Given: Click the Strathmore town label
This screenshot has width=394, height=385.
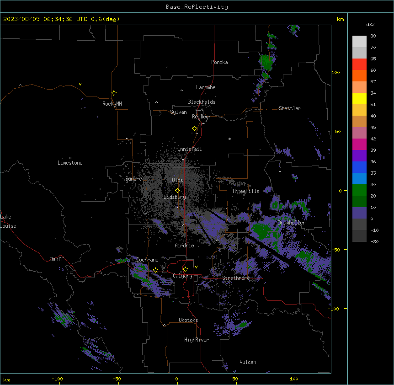Looking at the screenshot, I should click(x=236, y=278).
